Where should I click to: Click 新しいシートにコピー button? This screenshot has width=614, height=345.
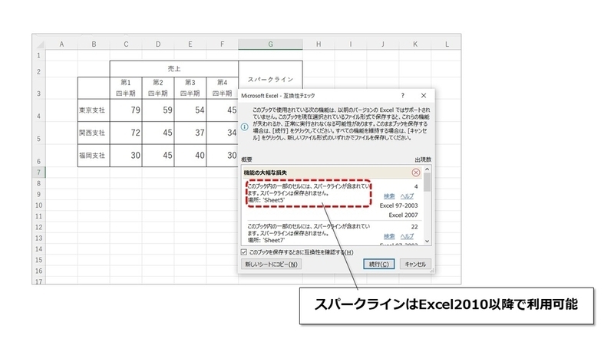click(x=271, y=264)
